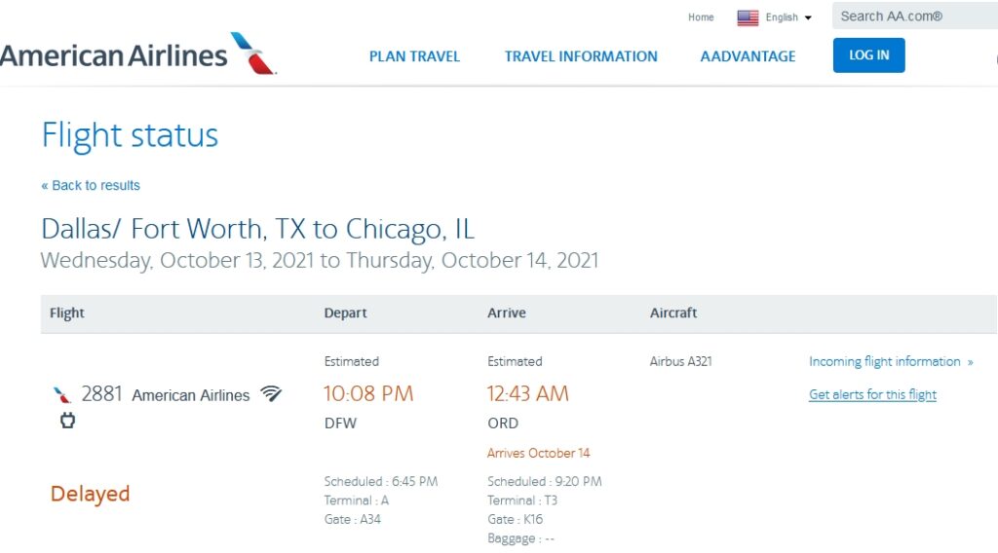The image size is (998, 553).
Task: Click the Delayed status text
Action: [x=90, y=494]
